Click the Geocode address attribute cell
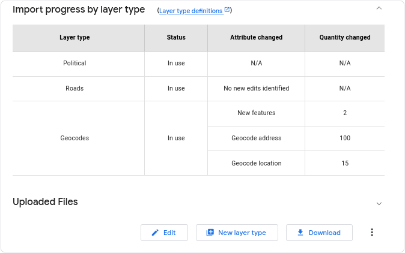 [x=256, y=138]
